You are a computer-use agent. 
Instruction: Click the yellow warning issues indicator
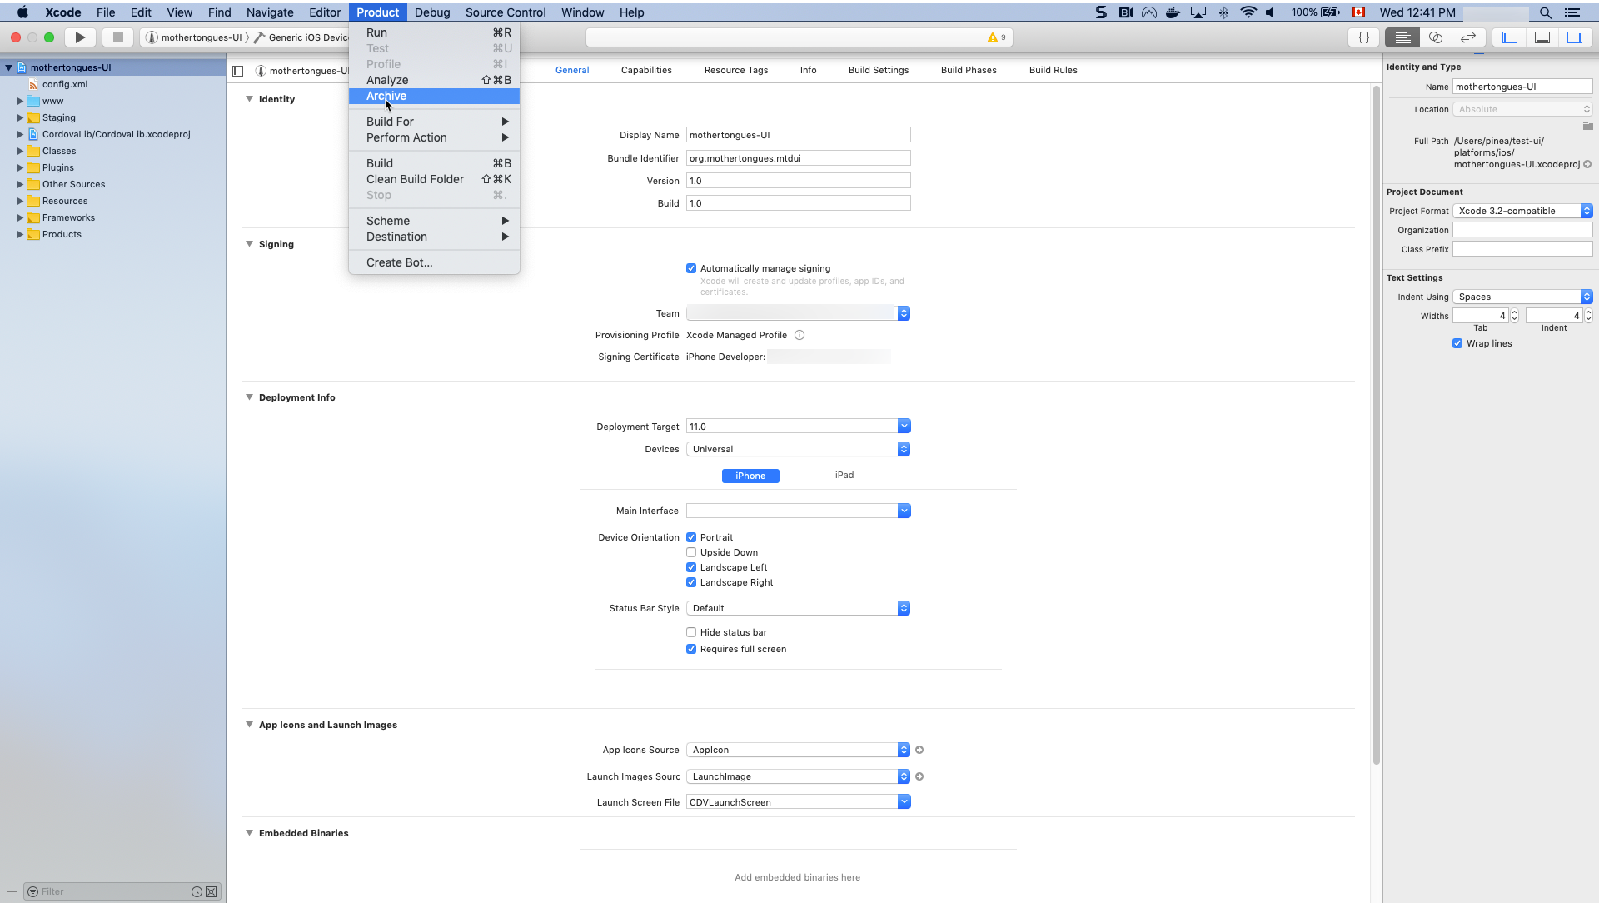(x=997, y=37)
